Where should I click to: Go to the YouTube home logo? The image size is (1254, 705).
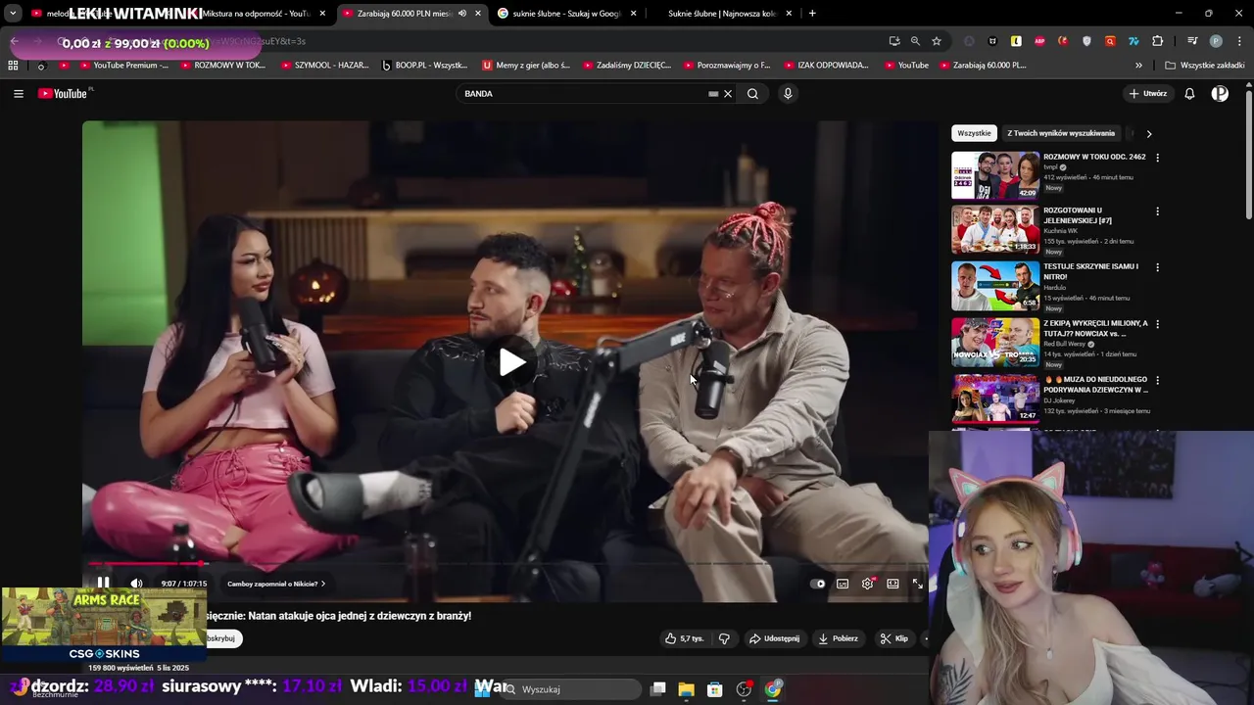tap(65, 94)
